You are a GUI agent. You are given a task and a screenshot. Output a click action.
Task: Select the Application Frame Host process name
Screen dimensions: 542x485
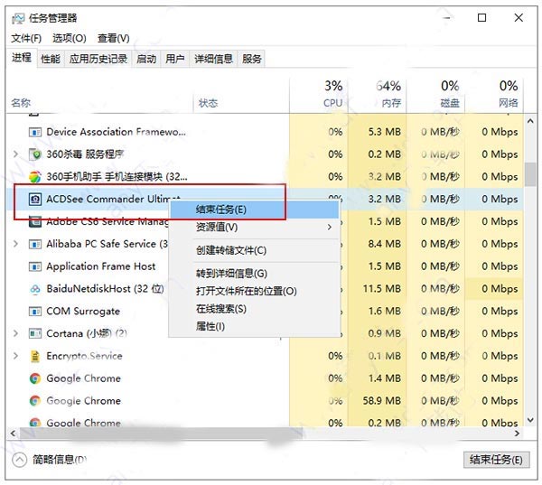coord(101,266)
